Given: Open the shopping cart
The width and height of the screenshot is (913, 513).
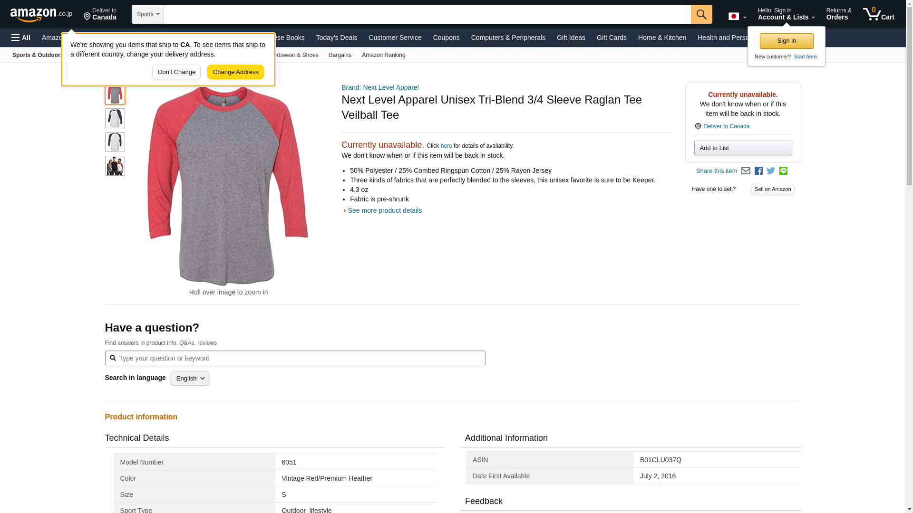Looking at the screenshot, I should click(x=878, y=14).
